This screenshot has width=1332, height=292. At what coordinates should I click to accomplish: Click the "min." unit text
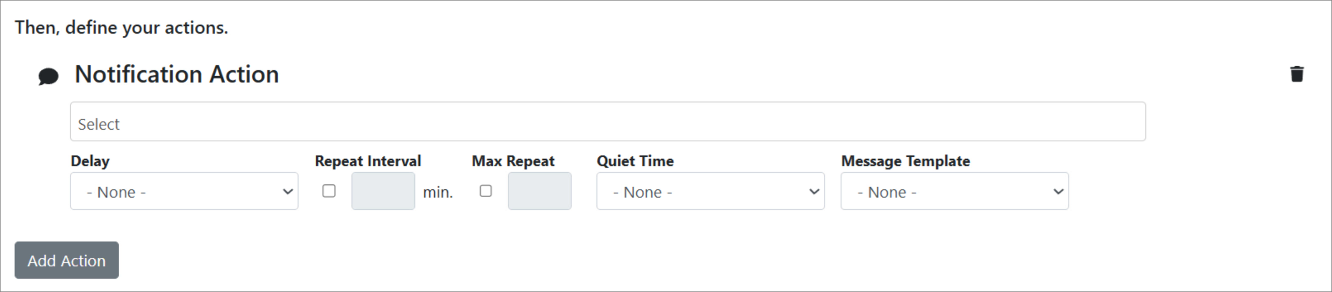tap(438, 193)
